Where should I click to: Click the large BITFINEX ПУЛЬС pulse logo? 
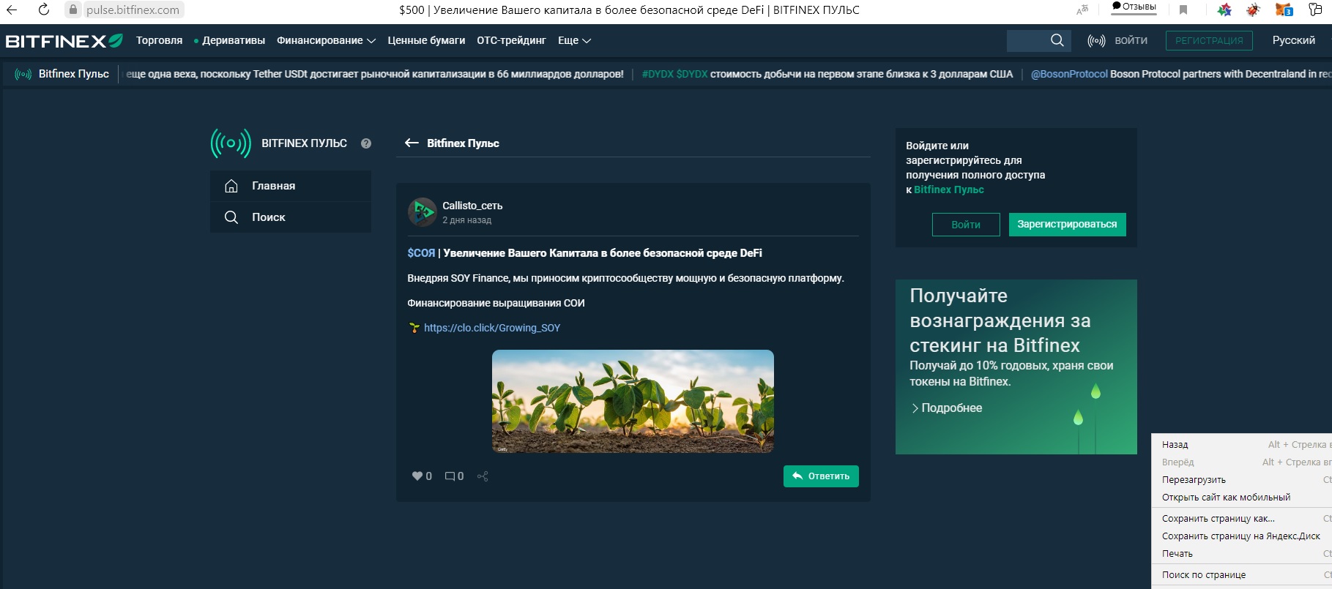[231, 143]
